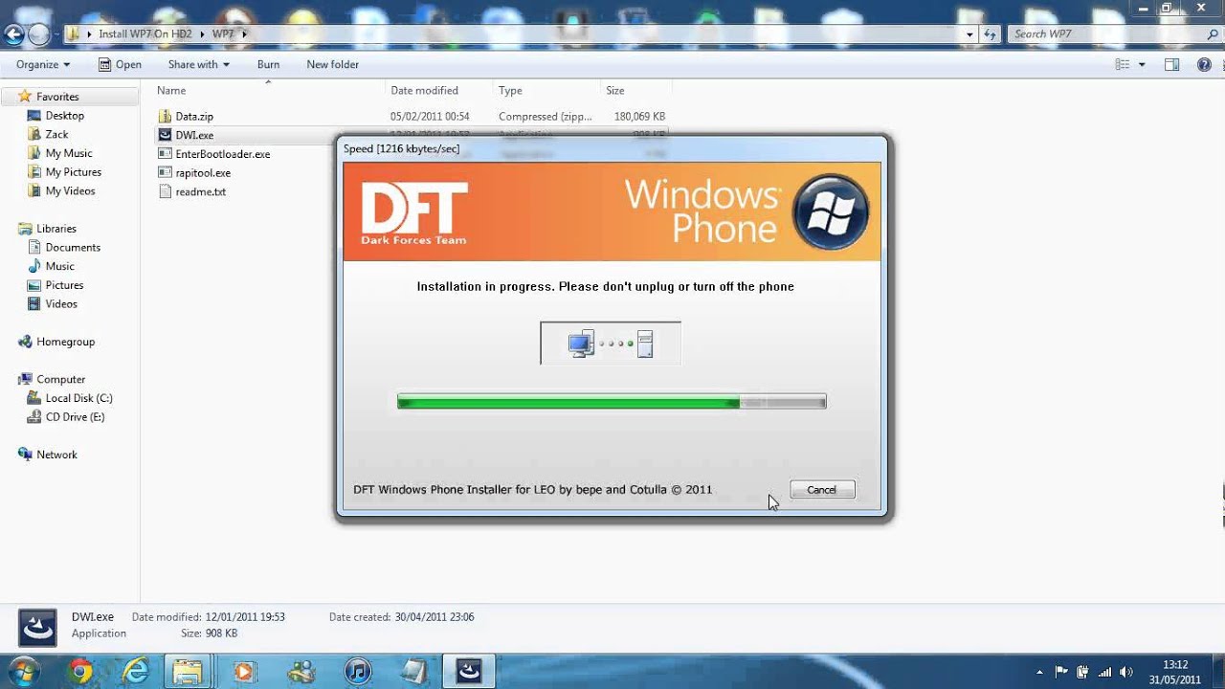Sort files by the Type column
This screenshot has width=1225, height=689.
pyautogui.click(x=510, y=90)
